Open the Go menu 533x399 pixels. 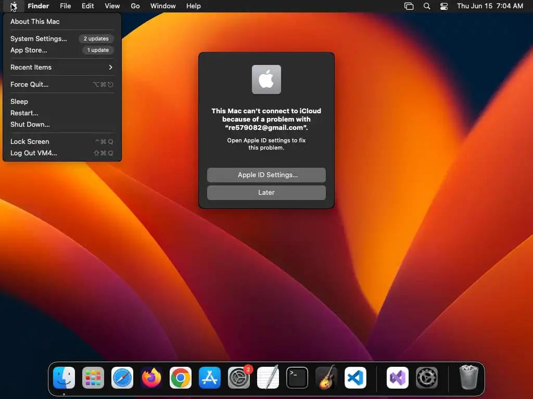point(135,6)
